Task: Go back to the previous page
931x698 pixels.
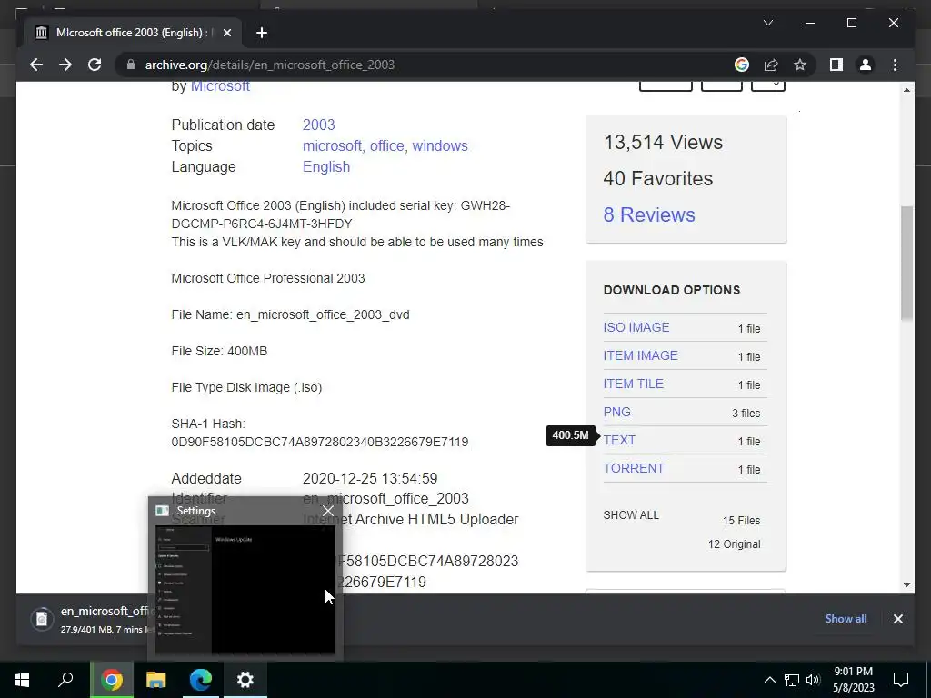Action: 36,65
